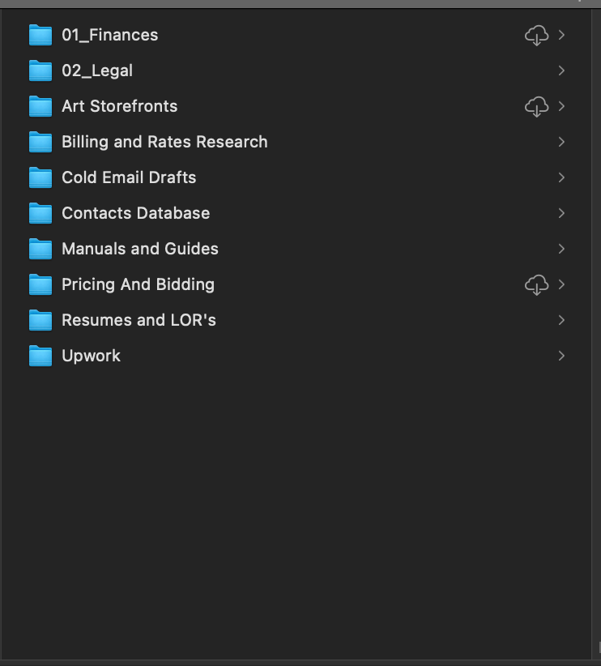The image size is (601, 666).
Task: Expand the Resumes and LOR's chevron
Action: point(561,320)
